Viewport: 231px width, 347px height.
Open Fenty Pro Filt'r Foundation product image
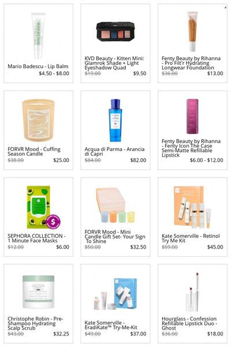click(192, 31)
